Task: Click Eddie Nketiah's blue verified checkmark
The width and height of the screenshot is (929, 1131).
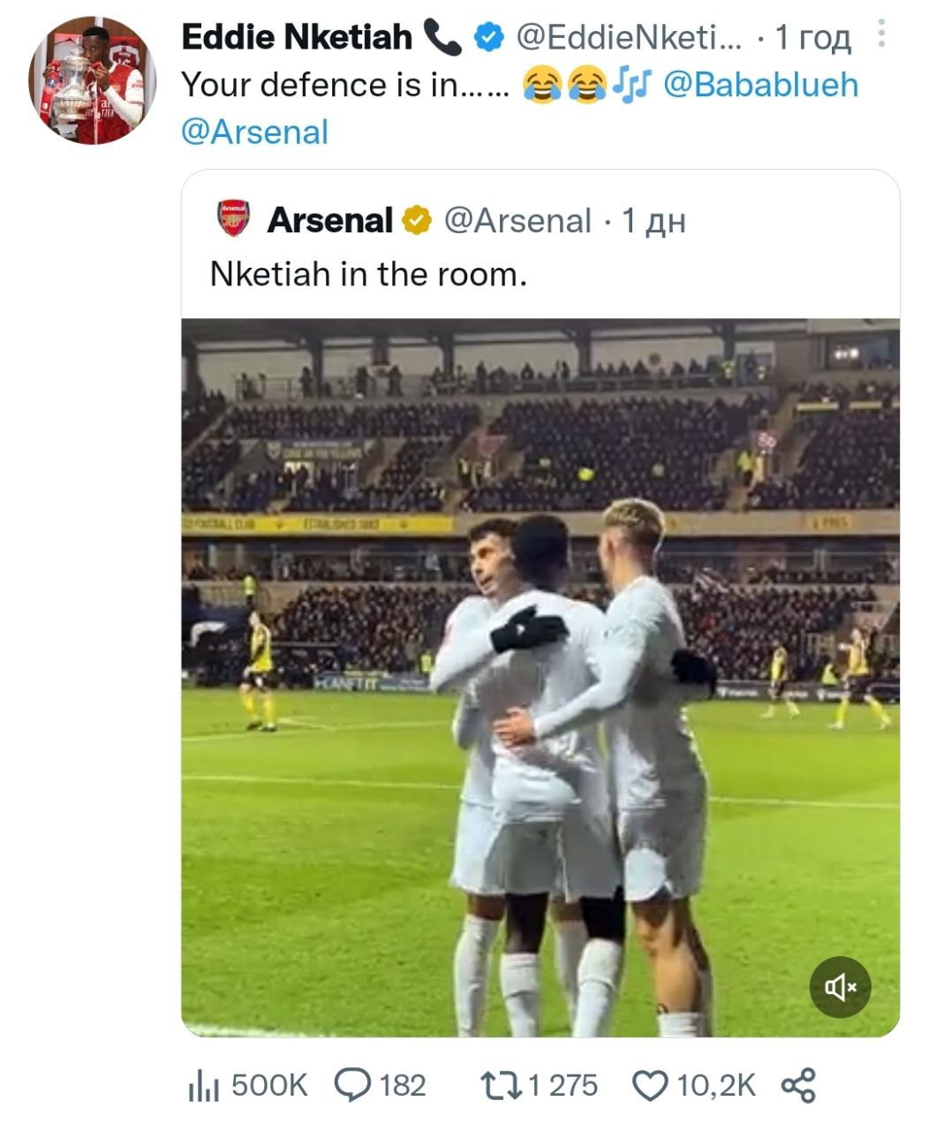Action: pos(489,37)
